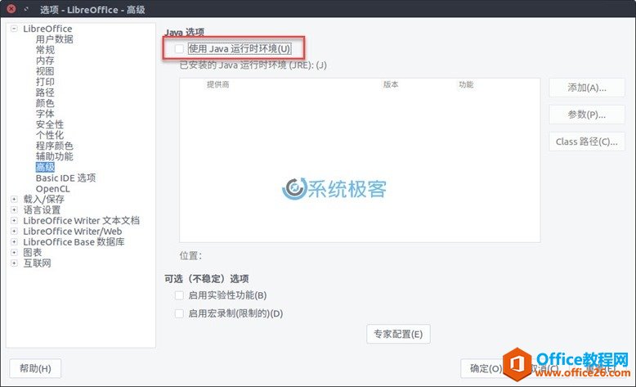Click LibreOffice Writer/Web label
Viewport: 636px width, 387px height.
point(72,231)
